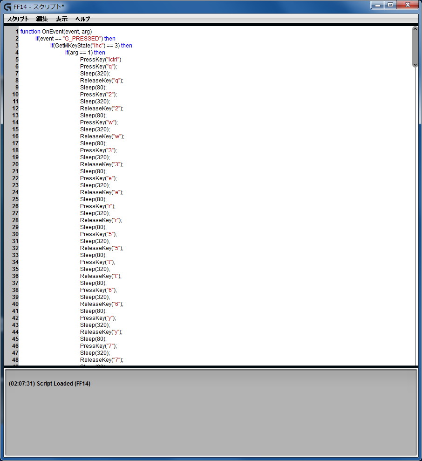
Task: Open the スクリプト menu
Action: point(18,19)
